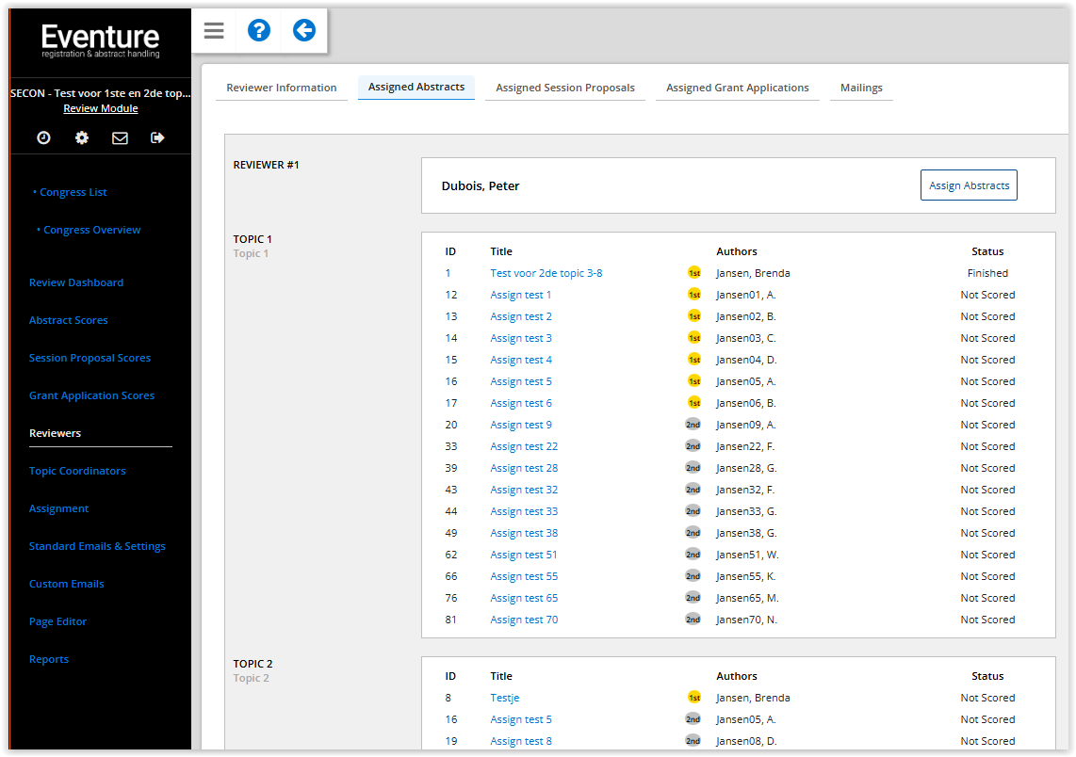Open the 'Assign test 70' abstract
This screenshot has width=1076, height=757.
click(x=523, y=620)
